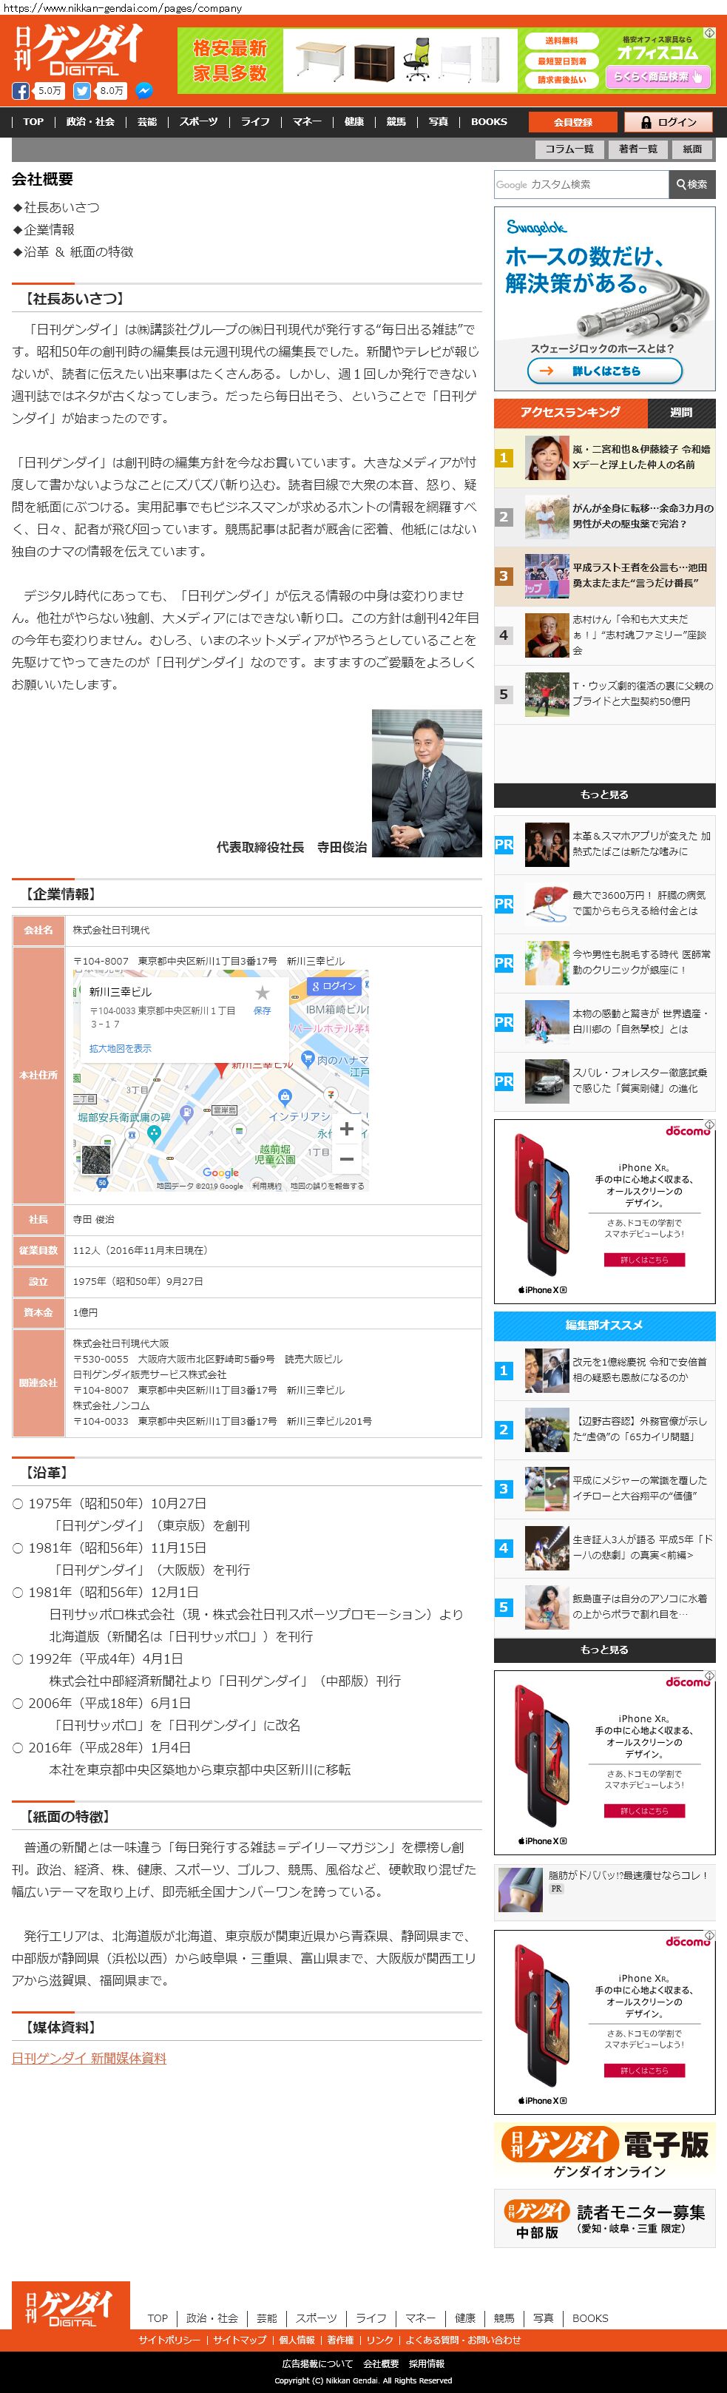
Task: Click the Twitter icon in header
Action: [x=81, y=91]
